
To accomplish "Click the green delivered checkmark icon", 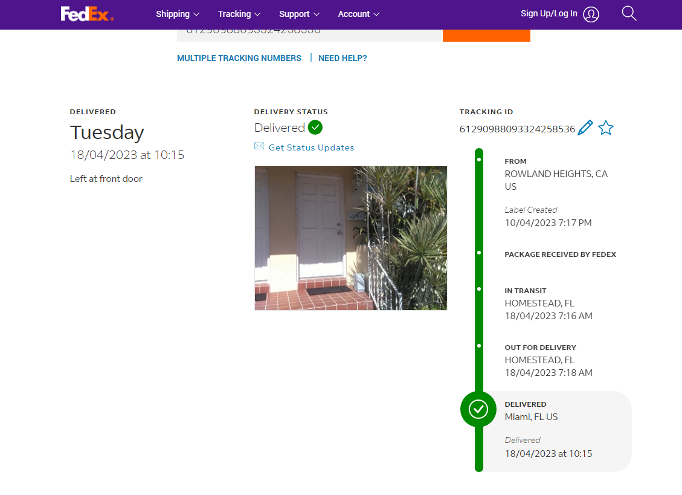I will [x=315, y=128].
